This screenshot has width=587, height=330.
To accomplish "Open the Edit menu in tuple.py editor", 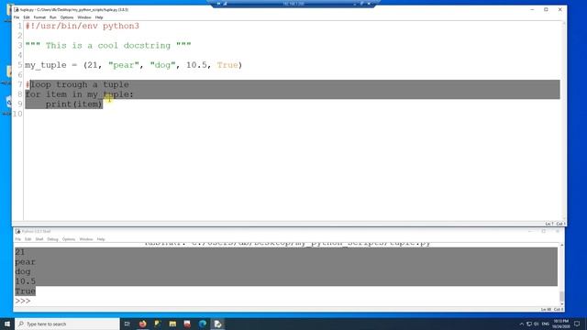I will (x=27, y=17).
